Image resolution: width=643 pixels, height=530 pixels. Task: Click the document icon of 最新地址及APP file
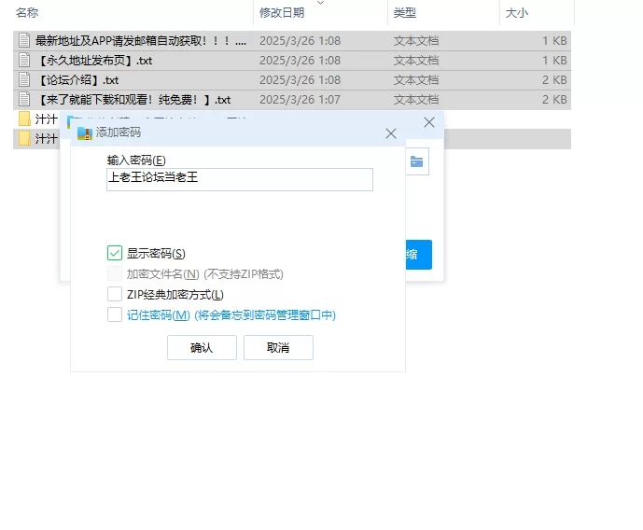click(x=25, y=41)
